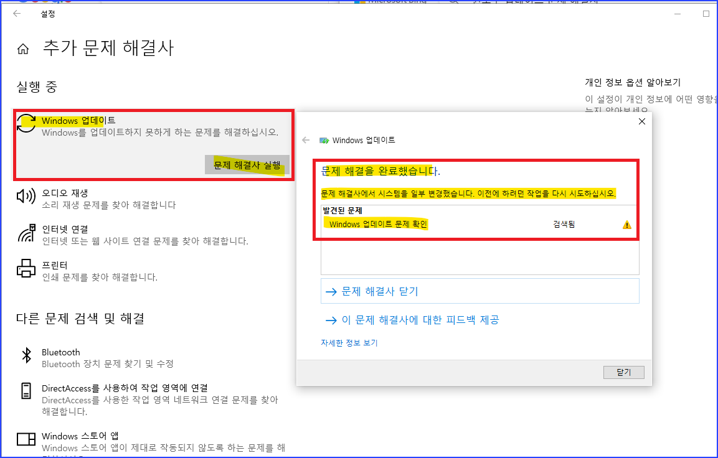
Task: Close the troubleshooter dialog with X
Action: (642, 121)
